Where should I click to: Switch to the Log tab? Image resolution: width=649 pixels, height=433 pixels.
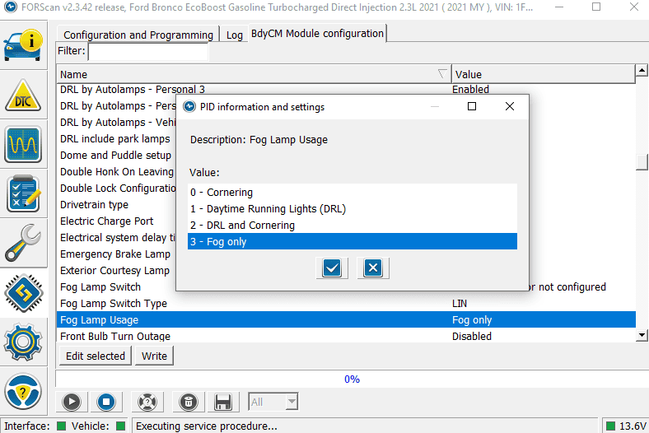234,35
